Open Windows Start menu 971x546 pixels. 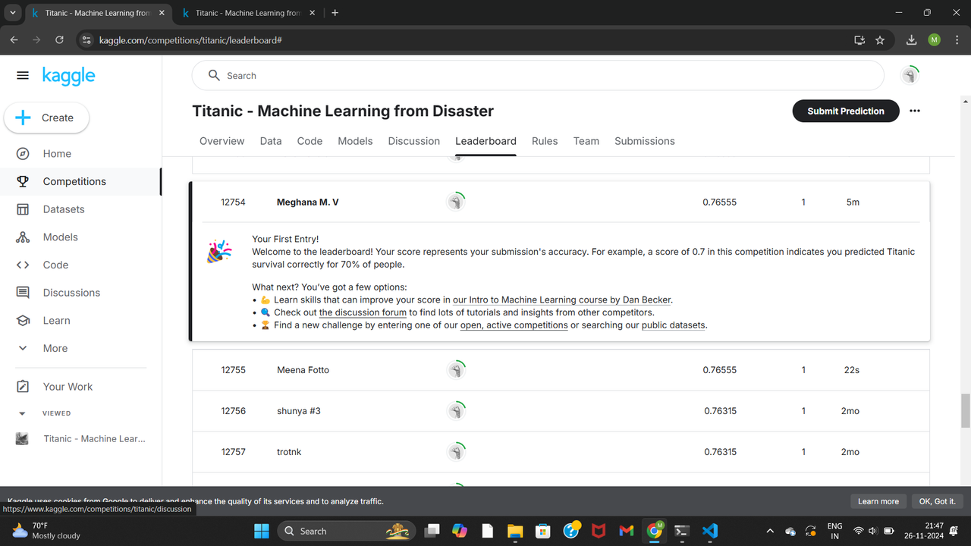(x=261, y=531)
